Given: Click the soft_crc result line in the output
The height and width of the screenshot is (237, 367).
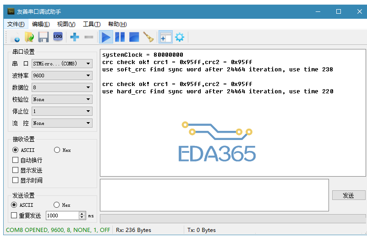Looking at the screenshot, I should (x=218, y=70).
